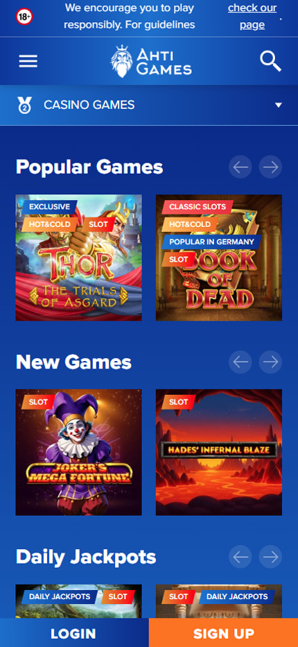
Task: Launch Joker's Mega Fortune slot
Action: point(79,452)
